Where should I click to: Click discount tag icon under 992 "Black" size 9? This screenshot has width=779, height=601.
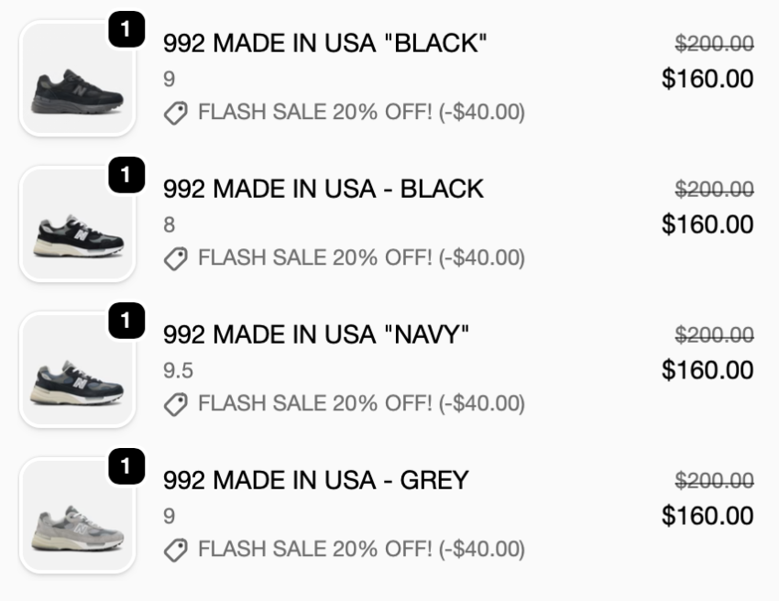(x=175, y=113)
